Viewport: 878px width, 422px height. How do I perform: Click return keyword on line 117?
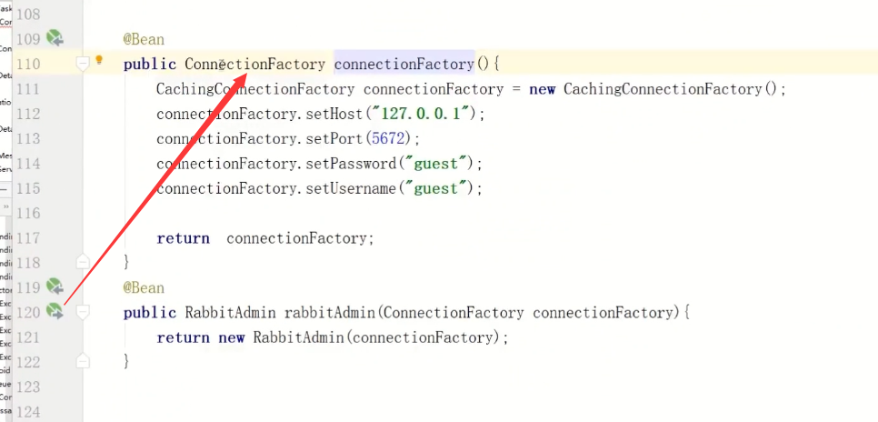coord(183,238)
